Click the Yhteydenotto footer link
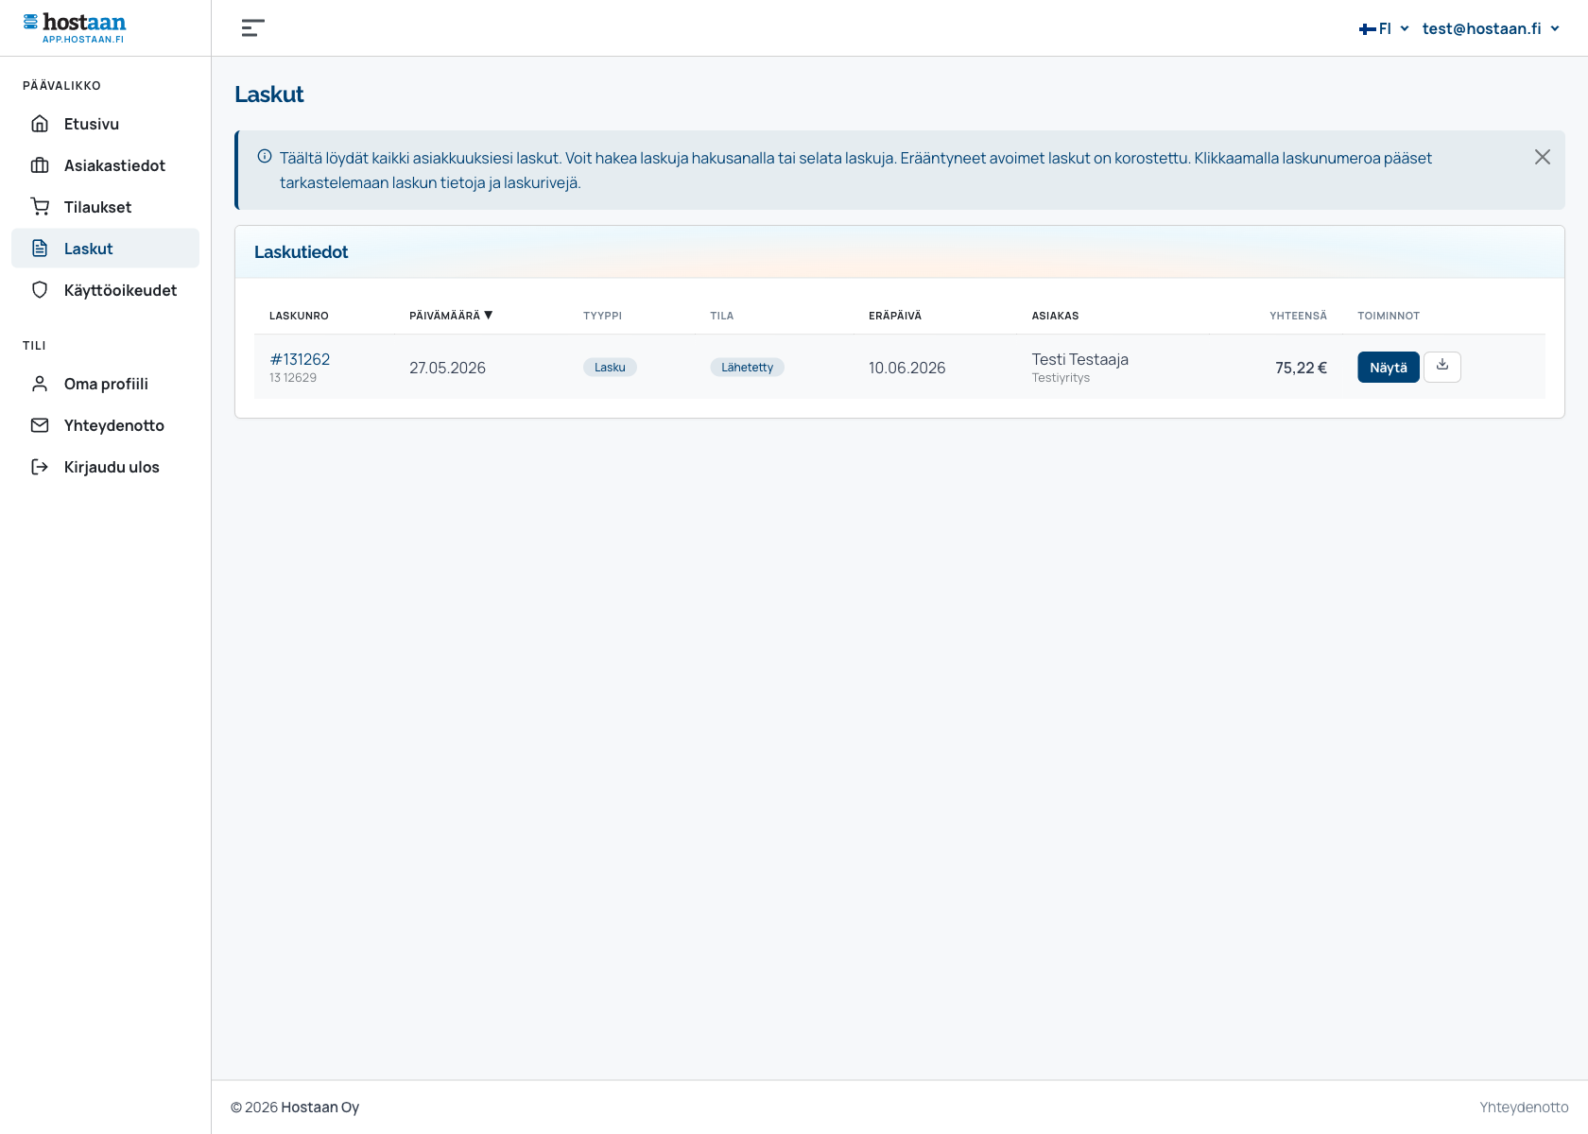Viewport: 1588px width, 1134px height. [1524, 1107]
